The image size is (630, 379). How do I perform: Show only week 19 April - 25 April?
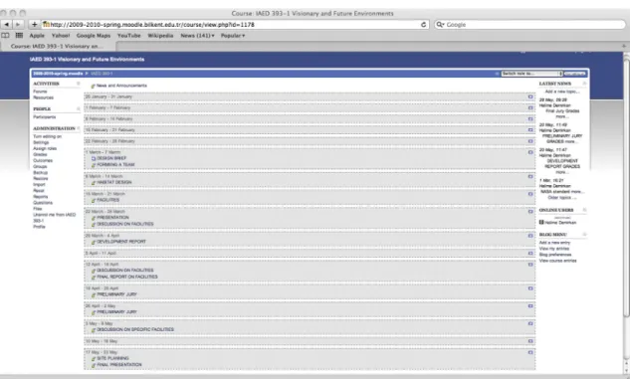click(530, 288)
